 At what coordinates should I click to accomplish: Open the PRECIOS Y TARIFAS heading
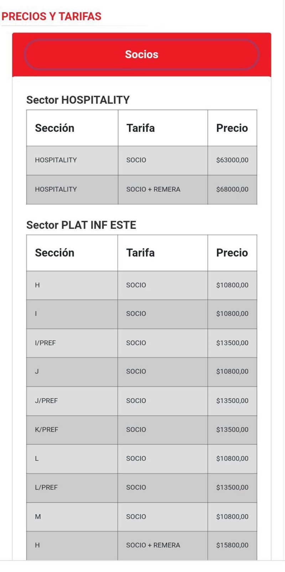coord(51,16)
